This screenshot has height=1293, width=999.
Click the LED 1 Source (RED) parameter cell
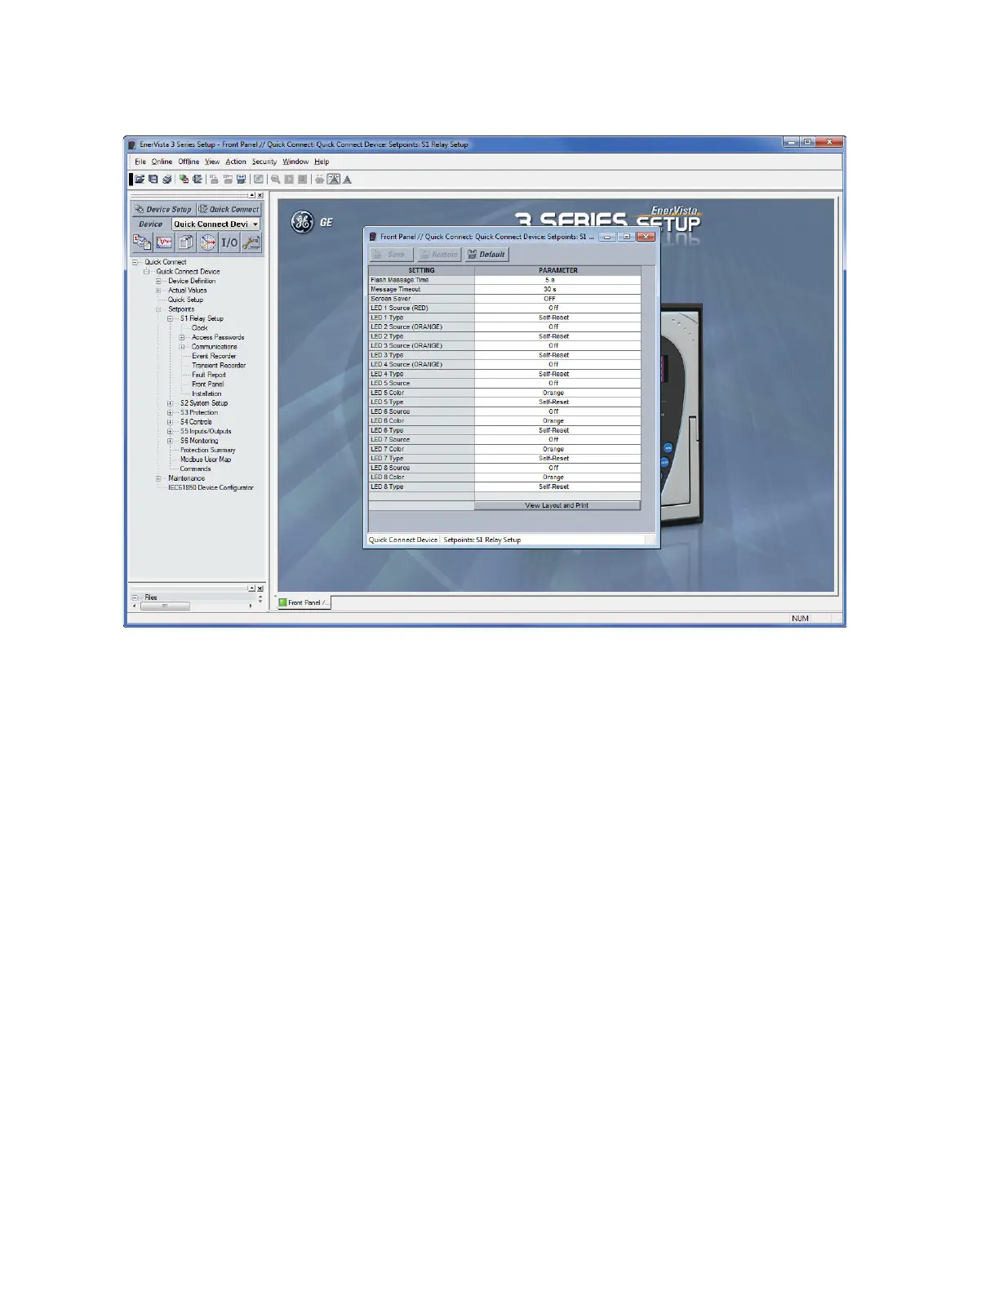tap(557, 308)
